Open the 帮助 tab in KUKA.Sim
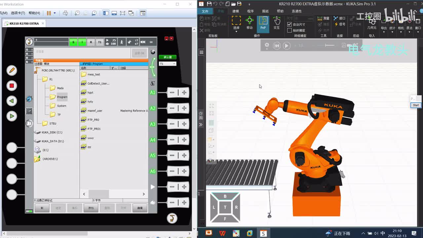The width and height of the screenshot is (423, 238). coord(280,11)
